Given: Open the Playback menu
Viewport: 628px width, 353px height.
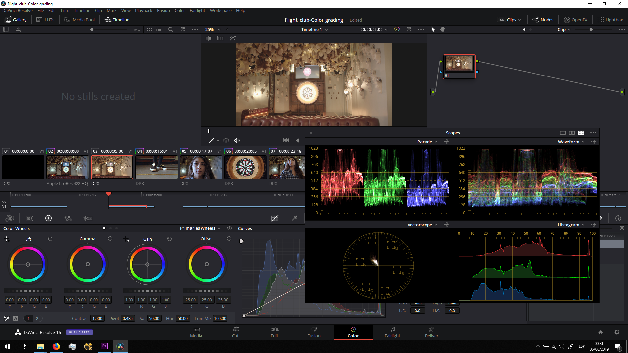Looking at the screenshot, I should pyautogui.click(x=144, y=10).
